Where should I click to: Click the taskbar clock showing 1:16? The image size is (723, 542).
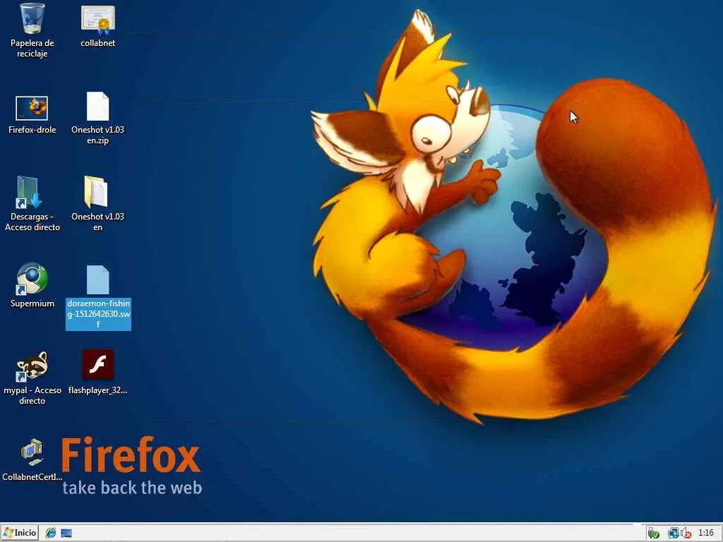(706, 533)
